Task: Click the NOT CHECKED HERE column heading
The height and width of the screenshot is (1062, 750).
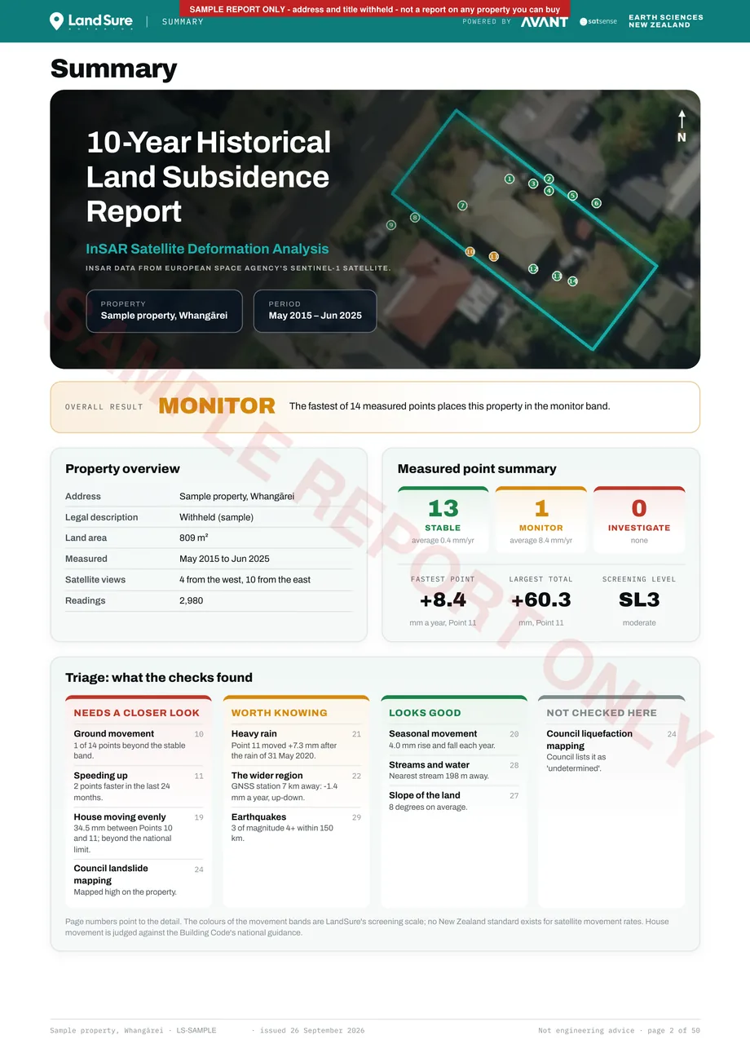Action: tap(602, 713)
